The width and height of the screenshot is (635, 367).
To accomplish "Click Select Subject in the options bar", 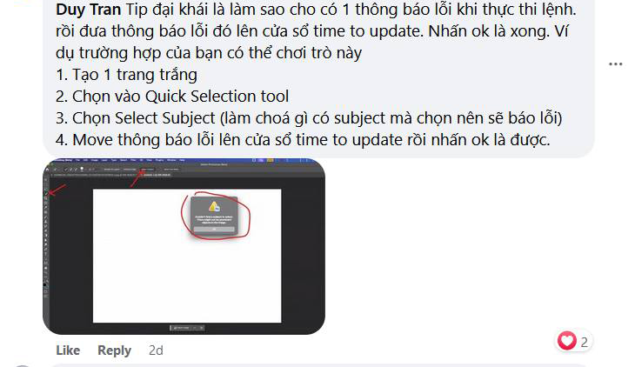I will pyautogui.click(x=147, y=170).
